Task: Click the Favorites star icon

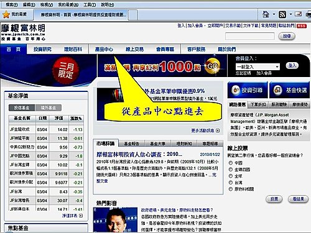Action: click(x=6, y=14)
